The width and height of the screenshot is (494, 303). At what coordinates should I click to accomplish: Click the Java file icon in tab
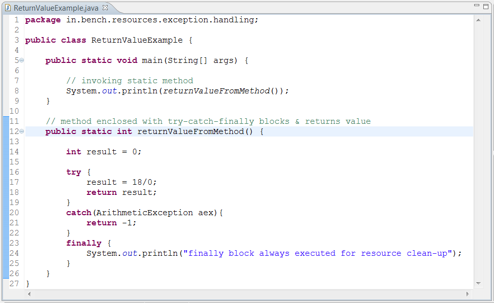8,8
